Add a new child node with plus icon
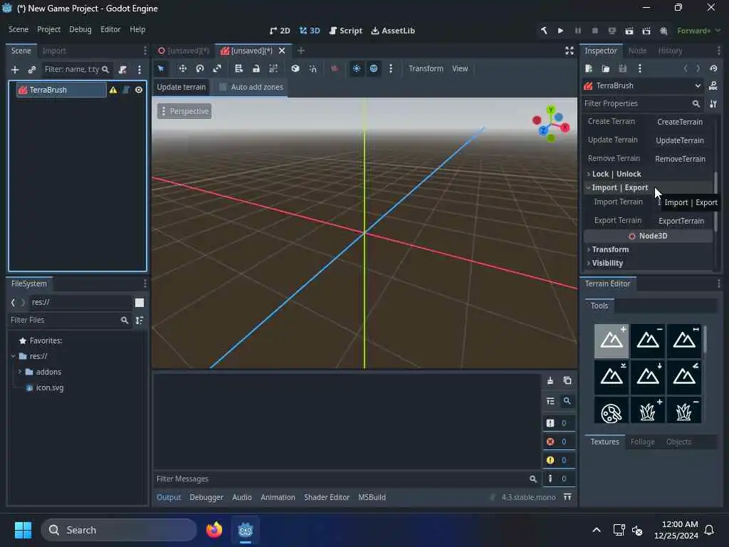Viewport: 729px width, 547px height. [15, 69]
